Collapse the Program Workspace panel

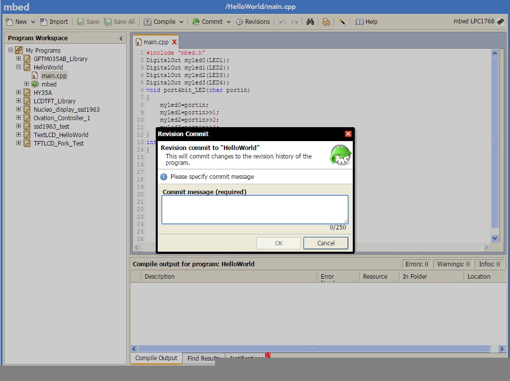click(x=121, y=38)
